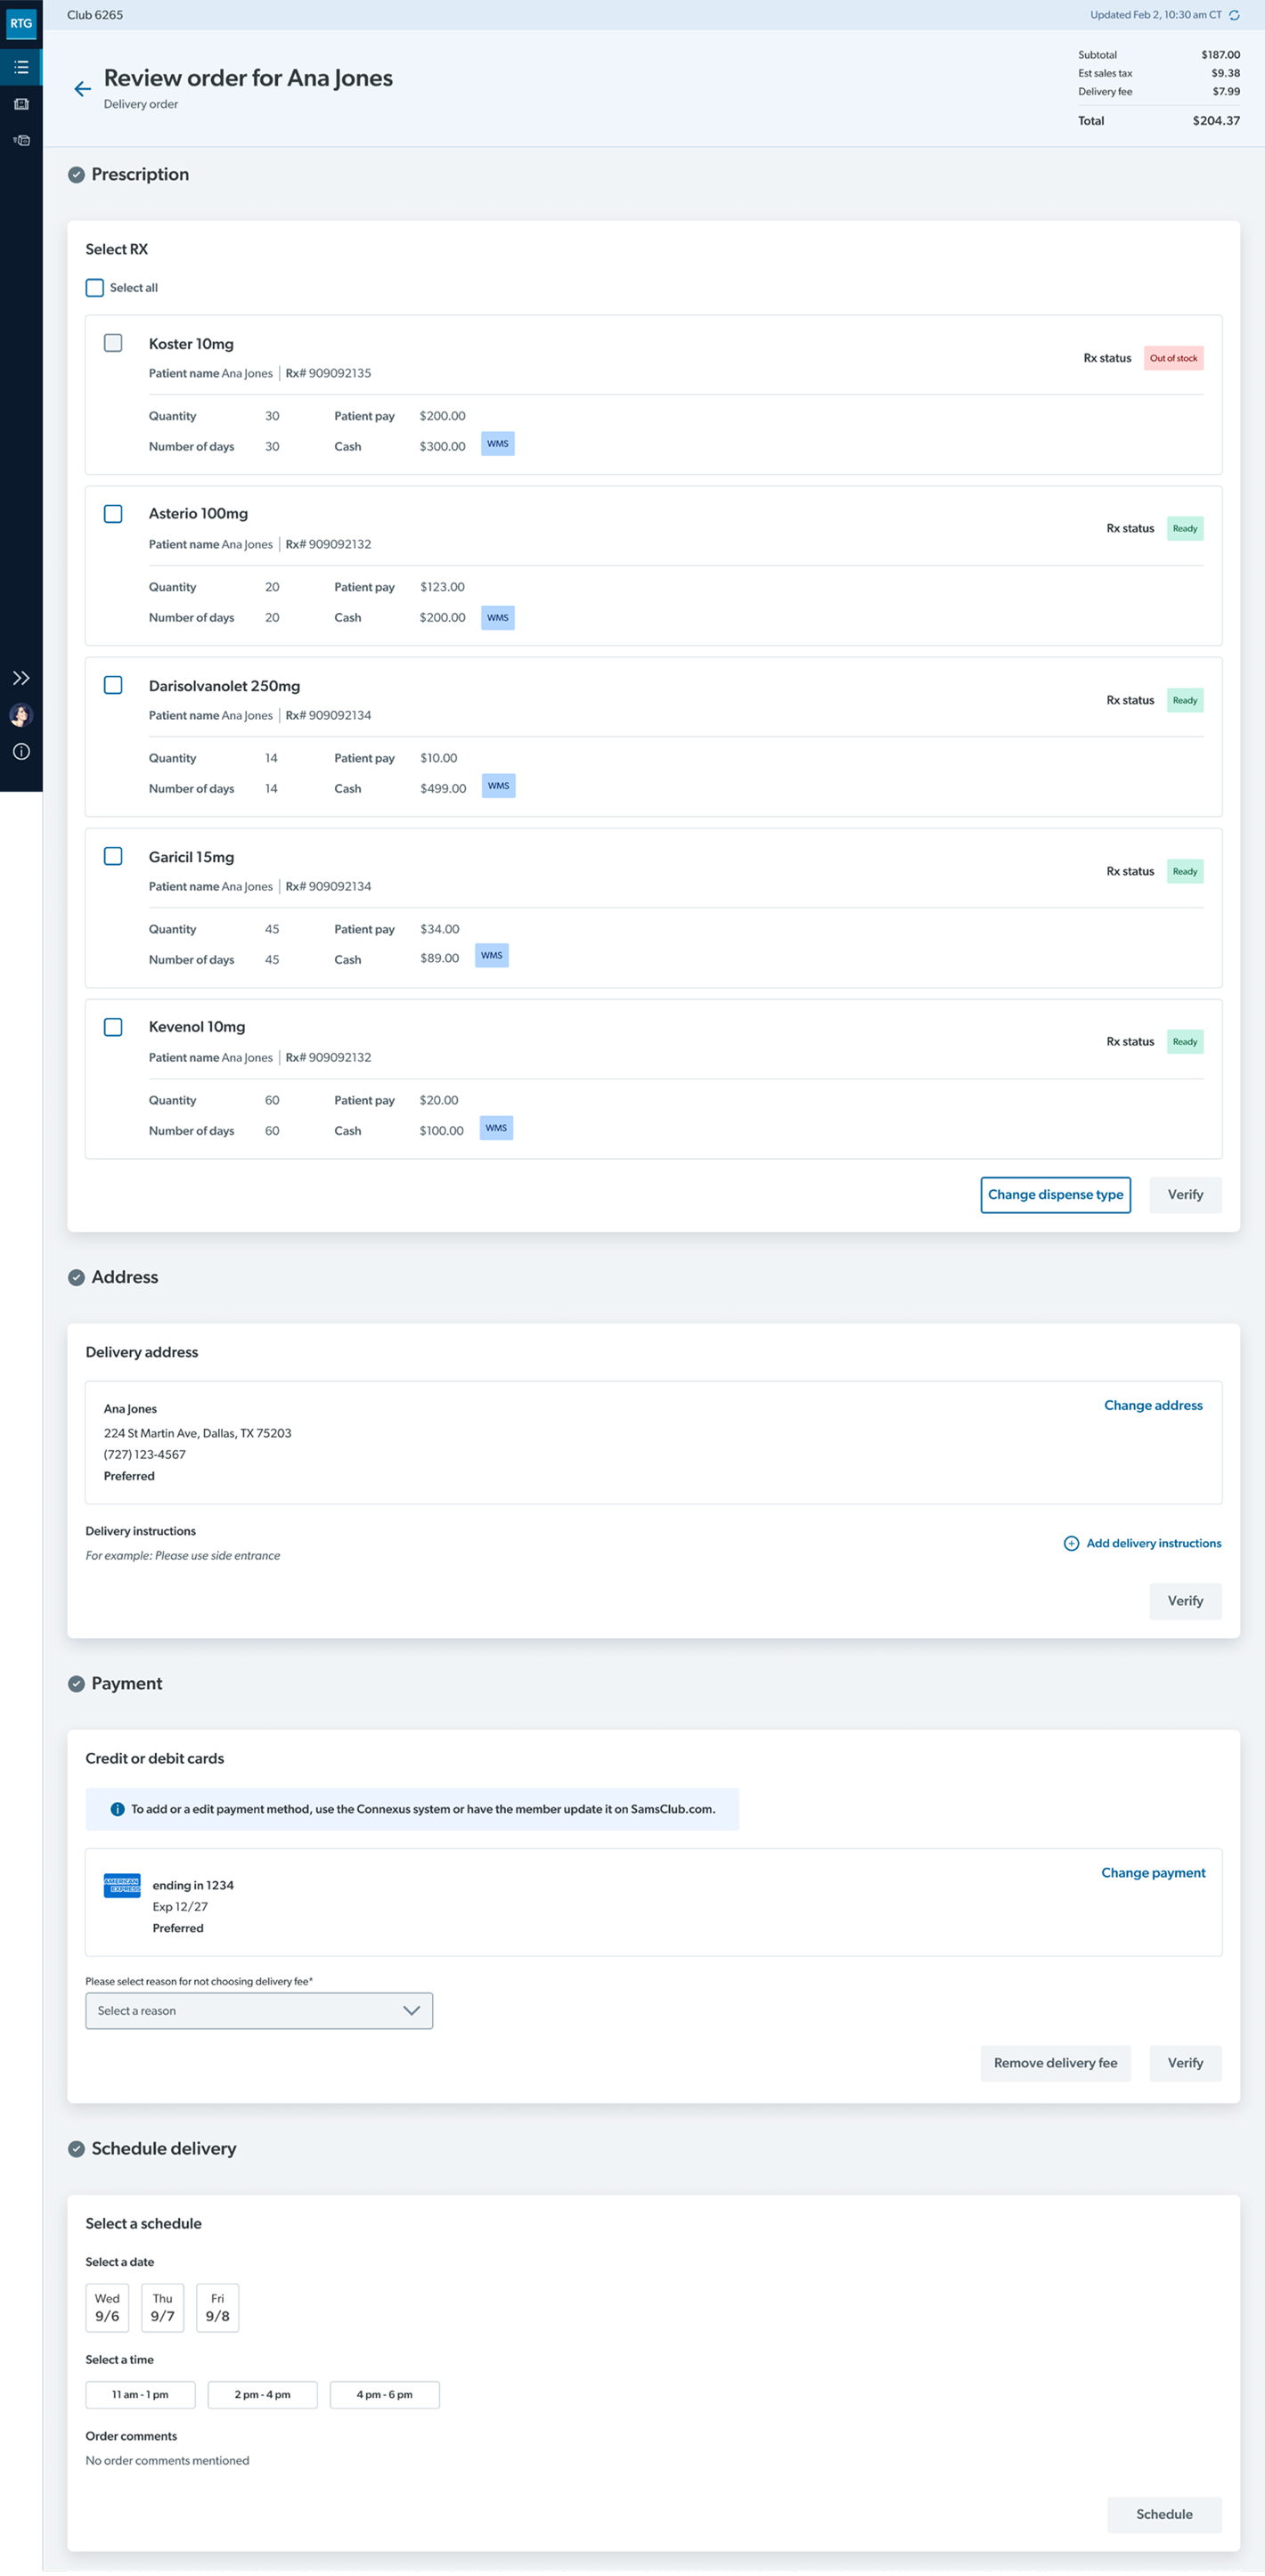
Task: Click the card text ending in 1234
Action: click(x=193, y=1886)
